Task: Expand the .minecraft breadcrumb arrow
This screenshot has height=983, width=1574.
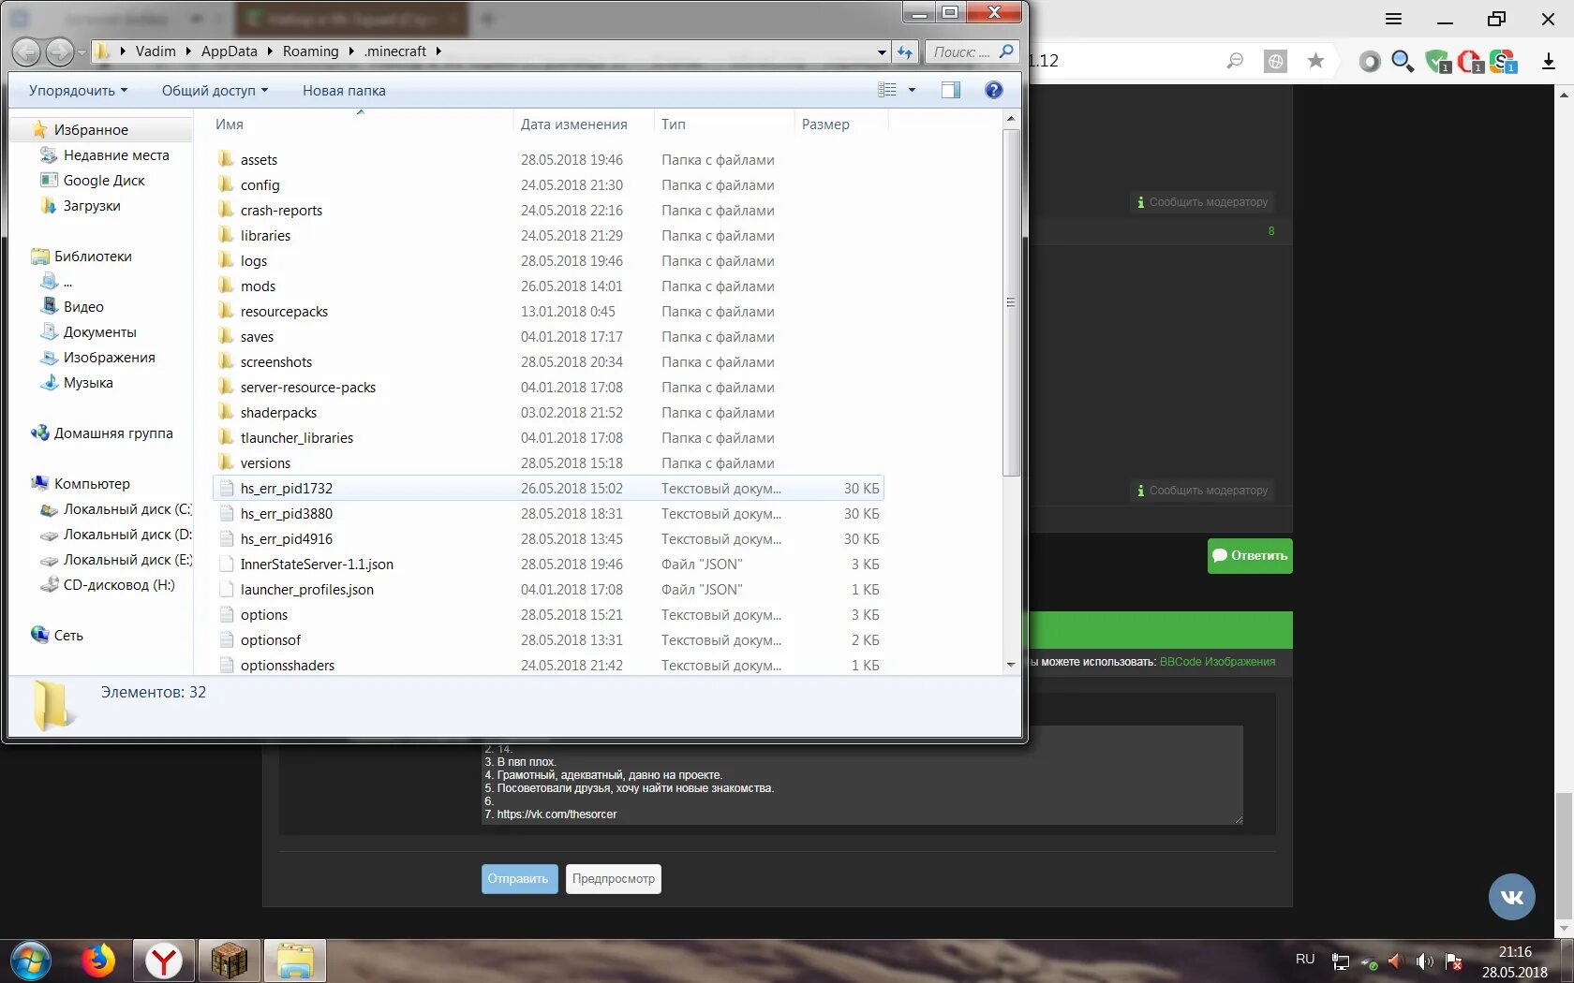Action: [438, 51]
